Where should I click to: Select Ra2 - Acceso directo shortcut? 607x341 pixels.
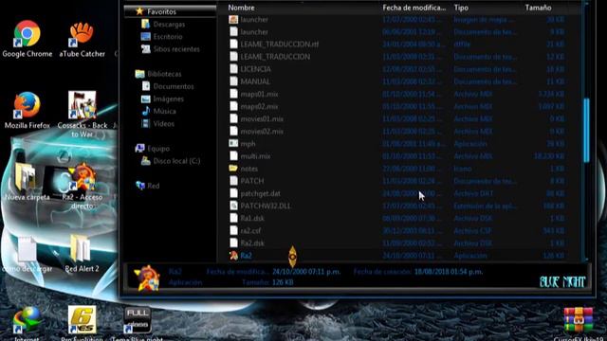point(83,186)
